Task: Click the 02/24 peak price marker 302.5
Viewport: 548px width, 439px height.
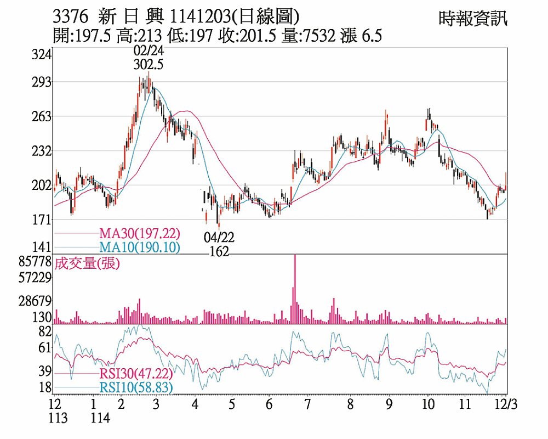Action: (x=149, y=64)
